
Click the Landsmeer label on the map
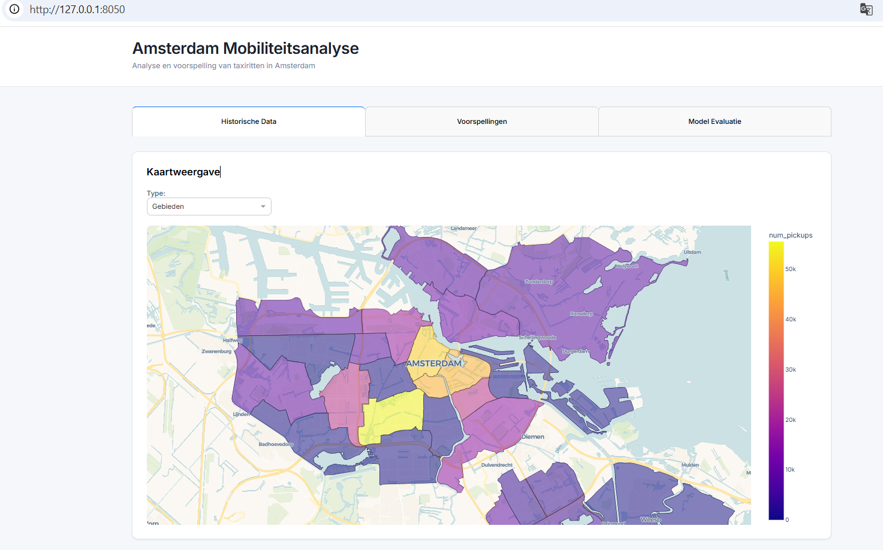point(464,229)
